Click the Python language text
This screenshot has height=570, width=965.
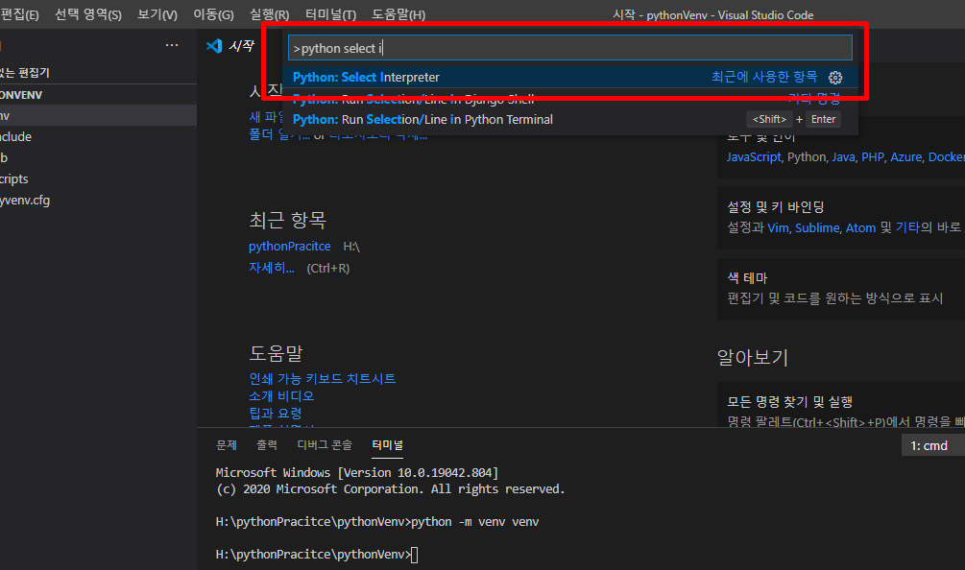(807, 156)
